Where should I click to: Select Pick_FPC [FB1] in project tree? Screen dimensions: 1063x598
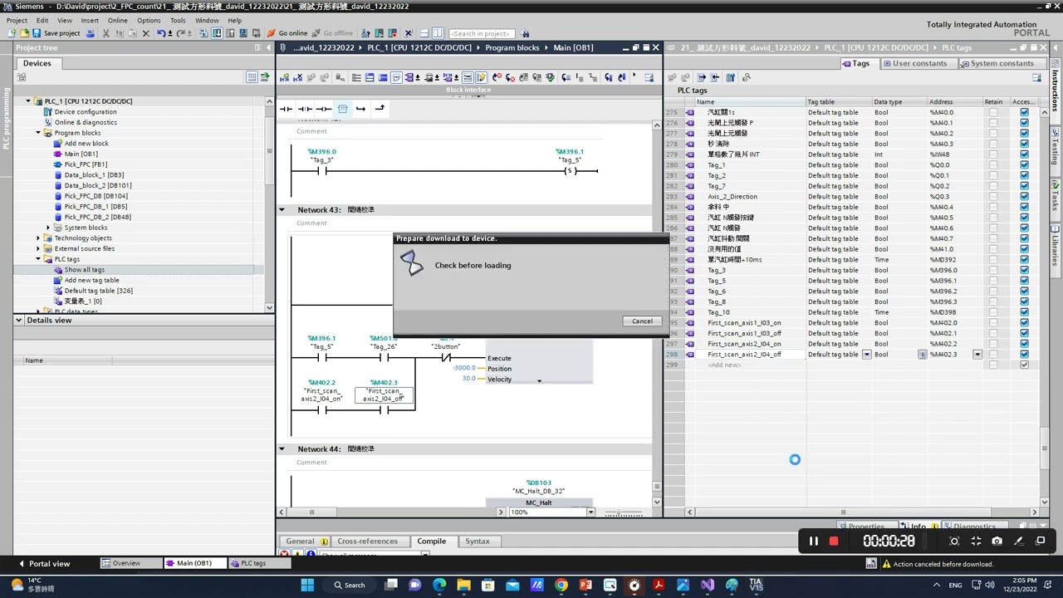86,164
